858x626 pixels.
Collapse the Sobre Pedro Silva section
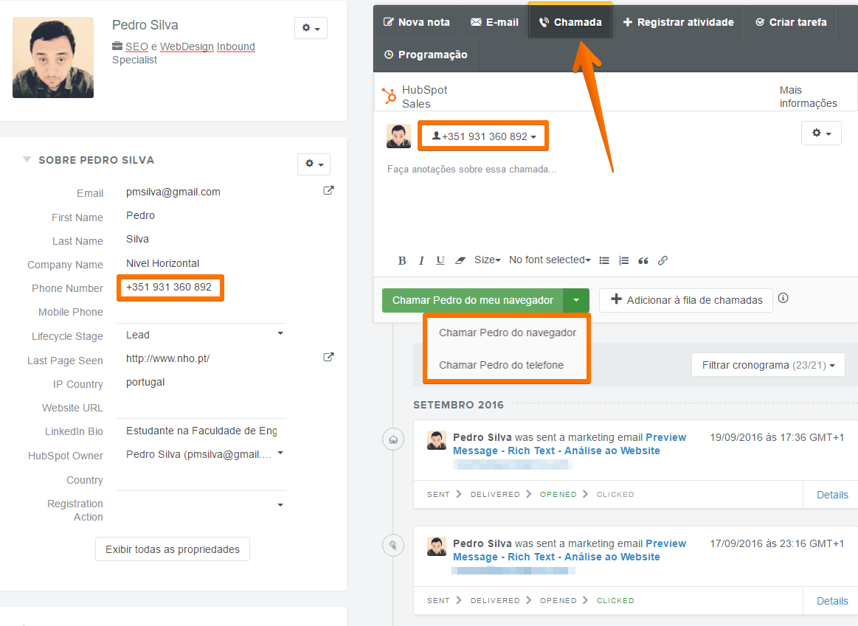click(27, 159)
